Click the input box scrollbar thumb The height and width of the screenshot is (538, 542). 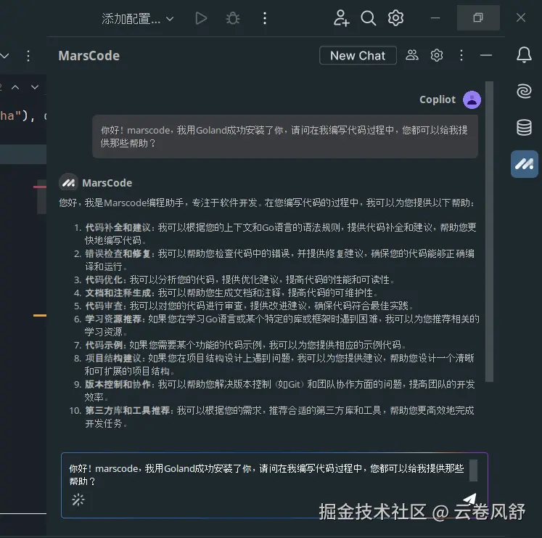click(474, 470)
